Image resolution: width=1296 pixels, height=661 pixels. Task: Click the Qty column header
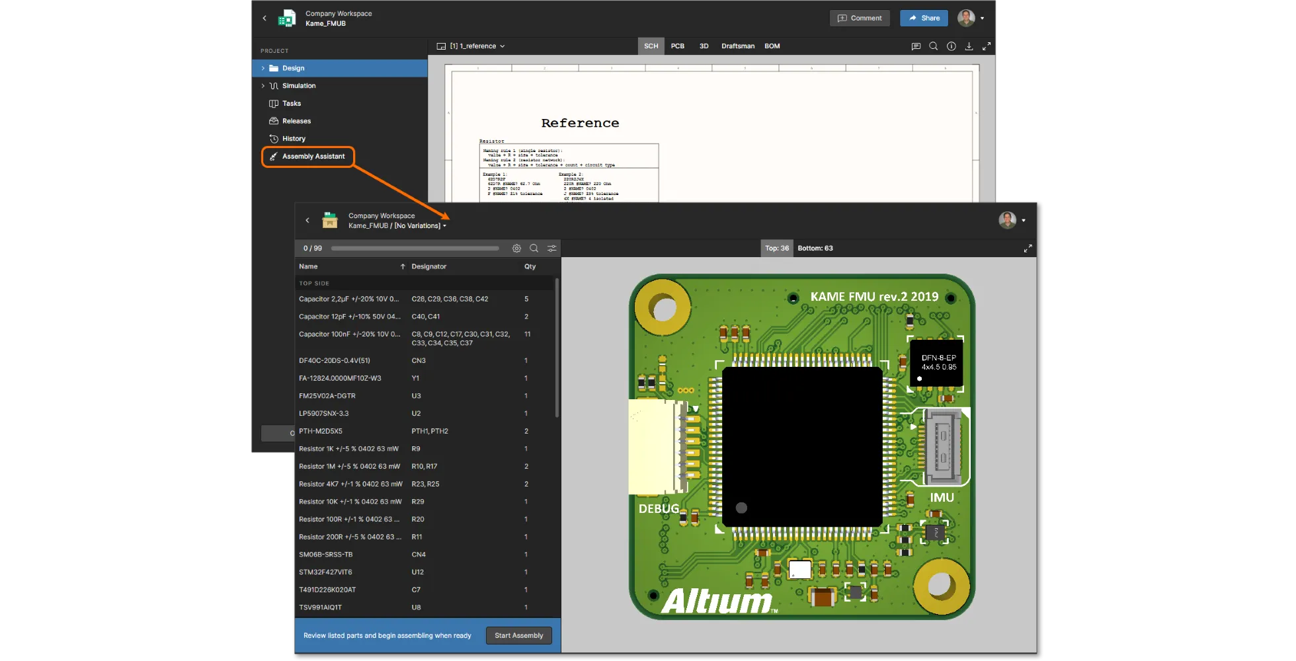[530, 267]
